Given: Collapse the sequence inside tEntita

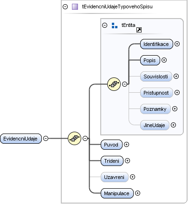Looking at the screenshot, I should pyautogui.click(x=124, y=84).
